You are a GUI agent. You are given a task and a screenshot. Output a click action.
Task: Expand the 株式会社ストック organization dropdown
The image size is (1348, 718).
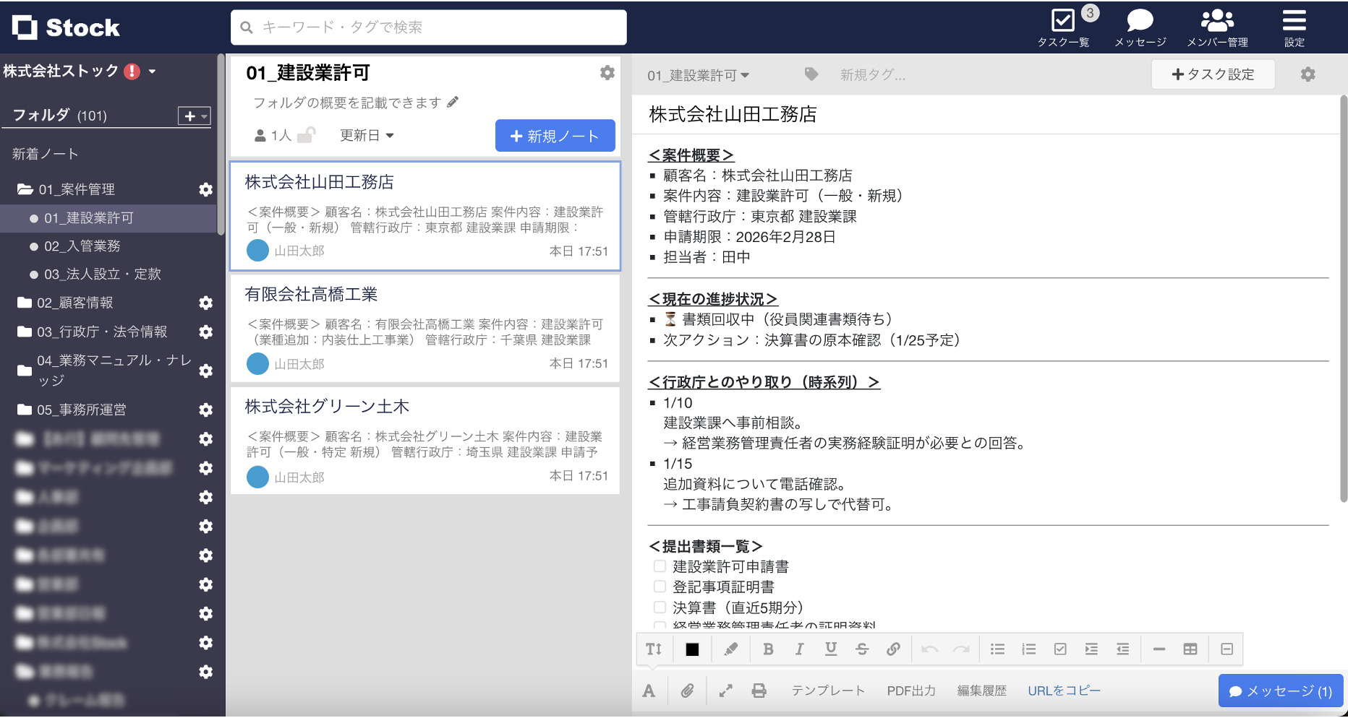[152, 71]
